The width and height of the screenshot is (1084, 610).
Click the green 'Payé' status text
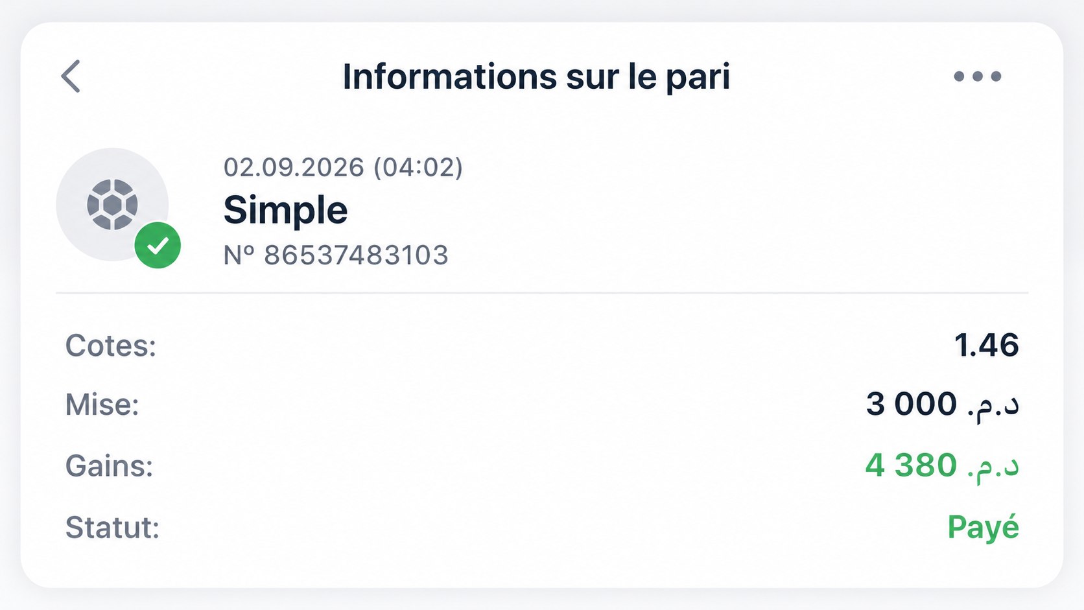coord(983,528)
